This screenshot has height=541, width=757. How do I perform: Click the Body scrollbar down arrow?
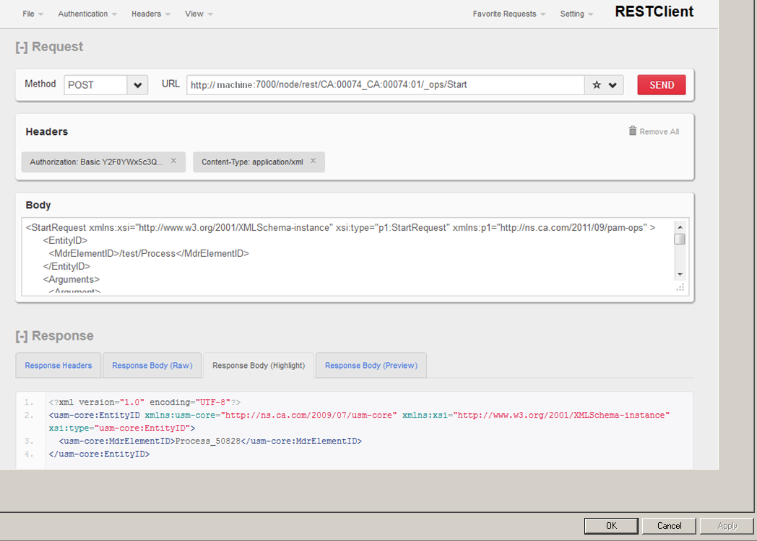tap(680, 275)
